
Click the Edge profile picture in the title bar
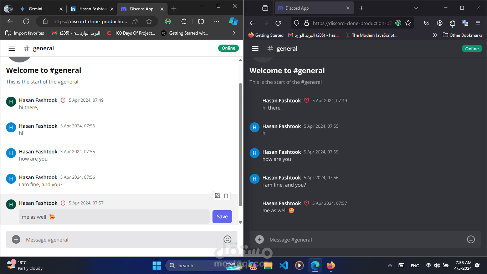click(8, 9)
